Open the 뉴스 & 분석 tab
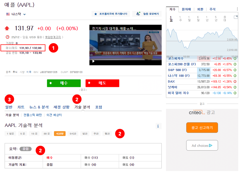 [39, 107]
